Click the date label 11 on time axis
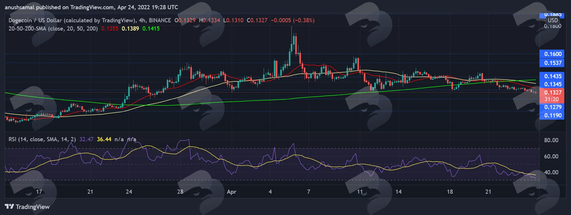 [x=360, y=192]
